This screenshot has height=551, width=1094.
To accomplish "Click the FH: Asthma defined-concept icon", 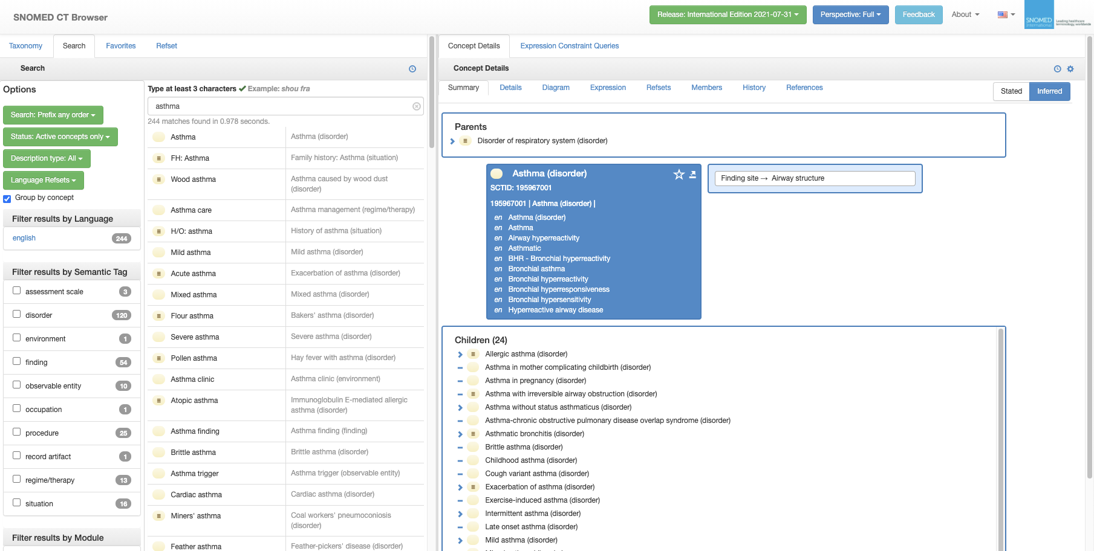I will point(159,158).
